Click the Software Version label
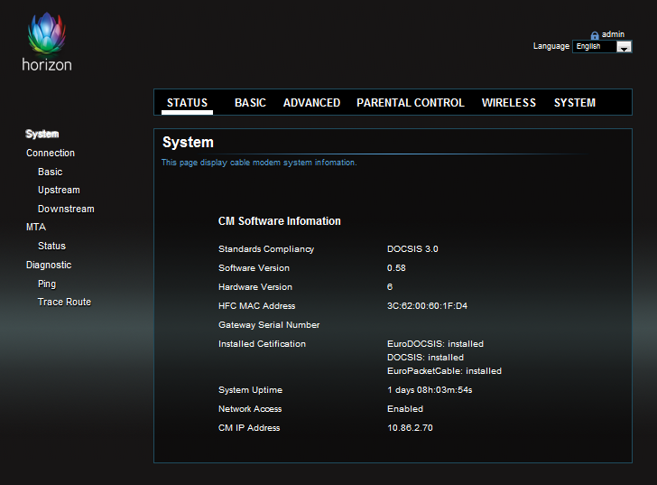 click(254, 268)
